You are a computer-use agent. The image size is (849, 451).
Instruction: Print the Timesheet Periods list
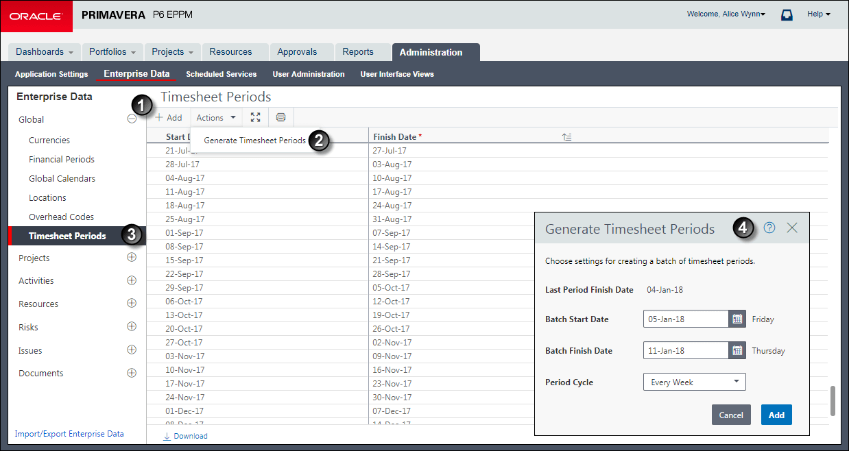tap(280, 117)
